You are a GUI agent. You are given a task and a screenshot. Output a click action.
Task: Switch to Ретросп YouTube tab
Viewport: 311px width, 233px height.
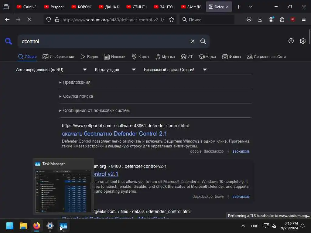coord(54,7)
